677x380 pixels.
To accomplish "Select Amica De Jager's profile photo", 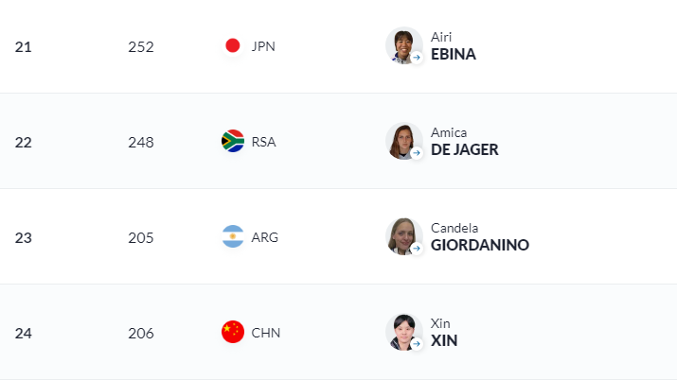I will pos(403,141).
